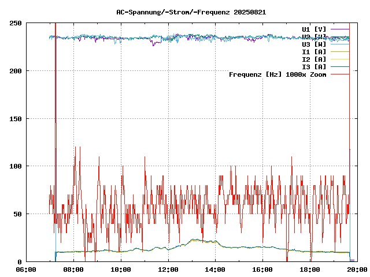Click the 16:00 label on the time axis
Image resolution: width=370 pixels, height=277 pixels.
coord(263,269)
